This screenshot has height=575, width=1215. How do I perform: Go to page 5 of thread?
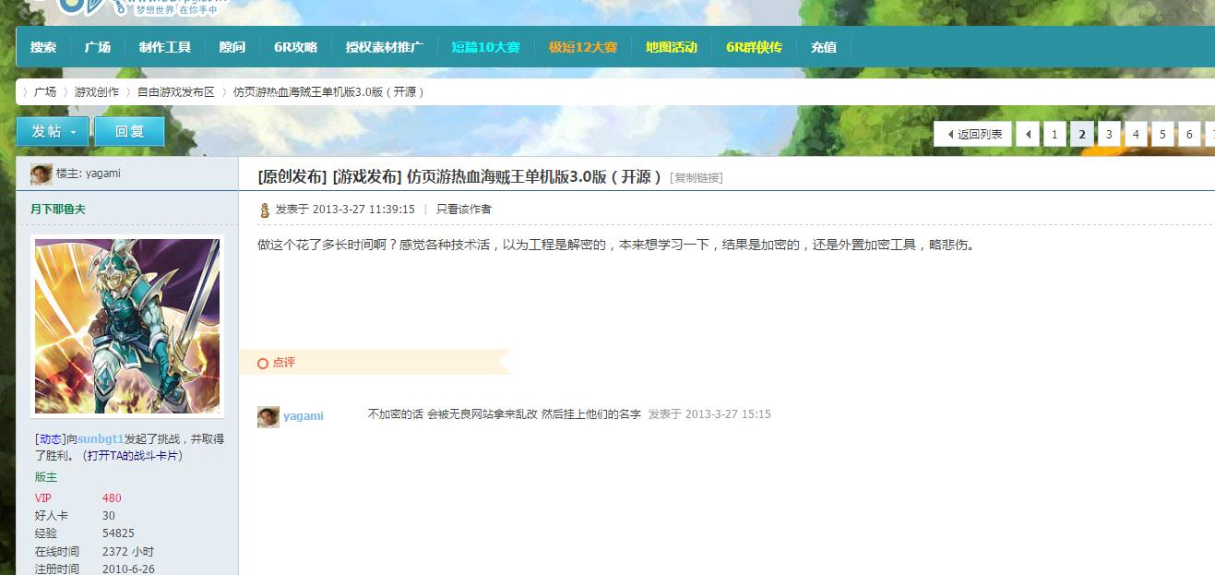[x=1162, y=135]
